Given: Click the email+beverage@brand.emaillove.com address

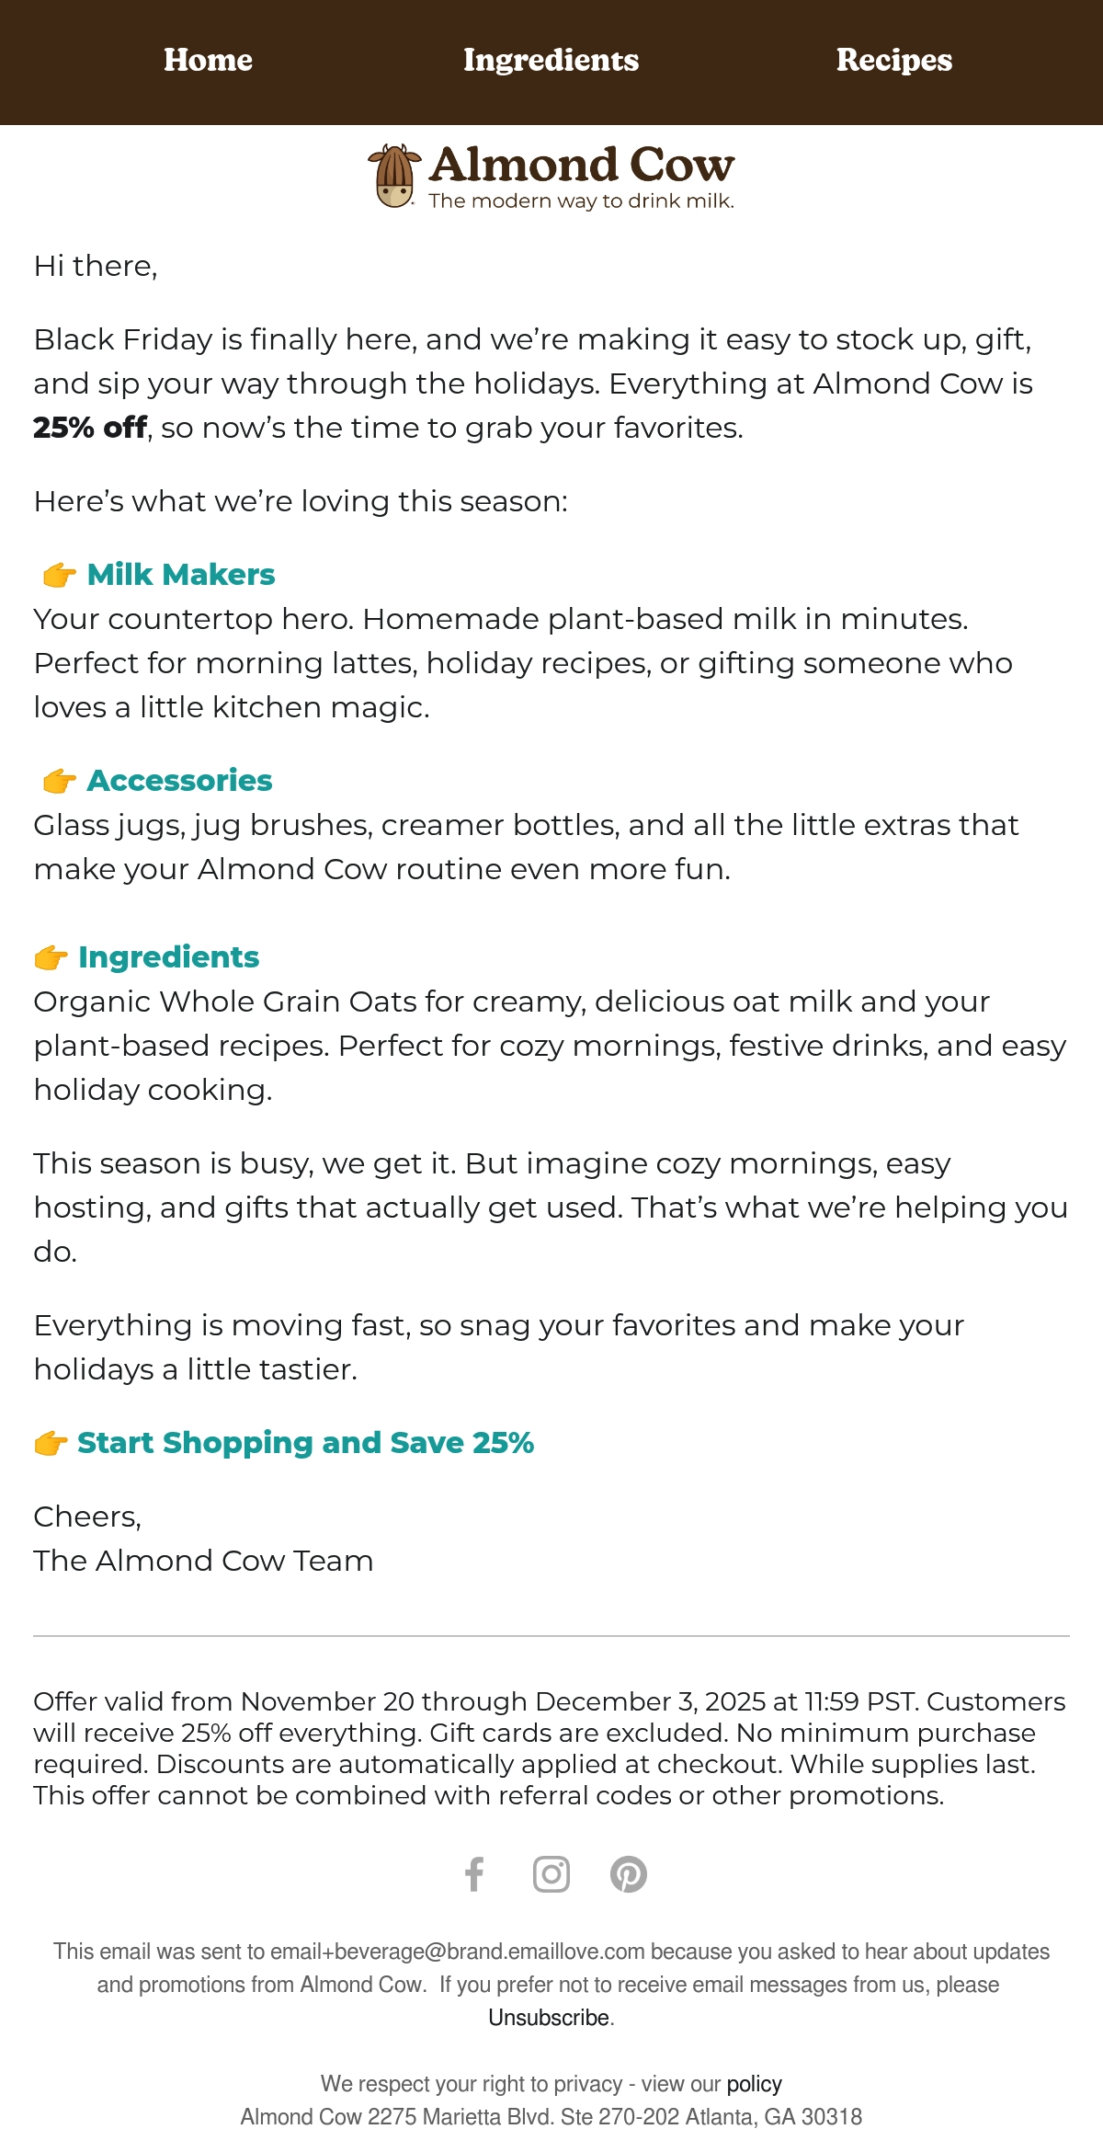Looking at the screenshot, I should (x=458, y=1952).
